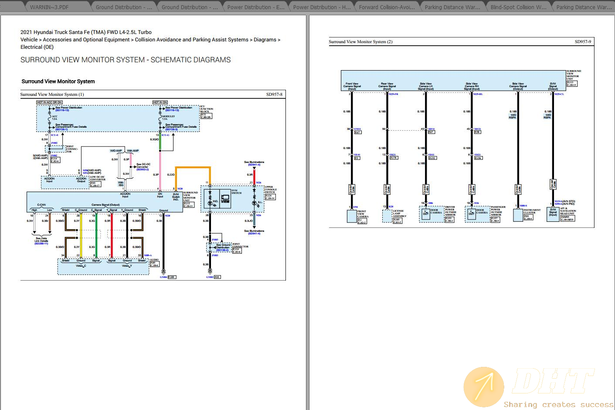
Task: Click the '2021 Hyundai Truck Santa Fe' title line
Action: pyautogui.click(x=86, y=32)
